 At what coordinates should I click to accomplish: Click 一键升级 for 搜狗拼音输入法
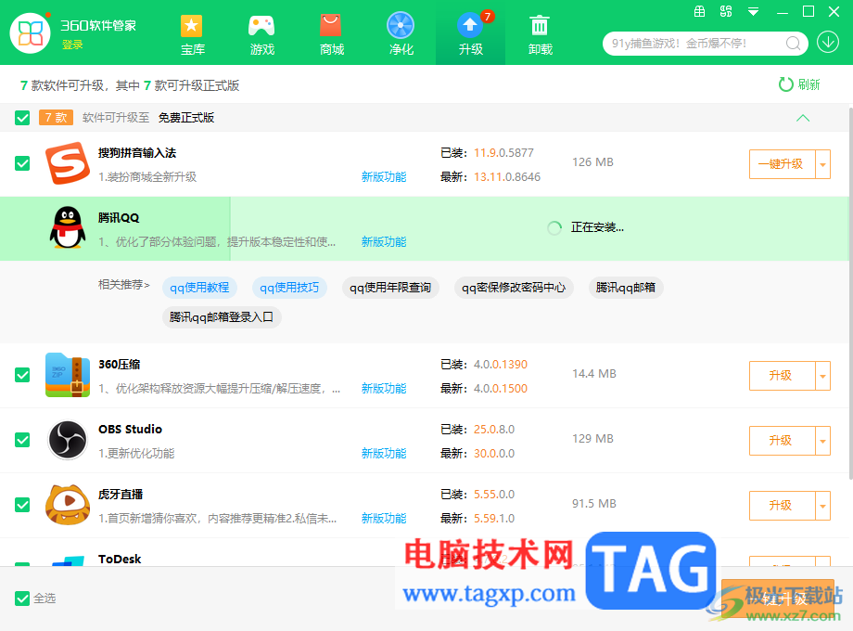[782, 164]
